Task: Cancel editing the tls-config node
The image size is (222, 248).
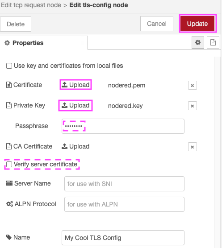Action: [x=157, y=24]
